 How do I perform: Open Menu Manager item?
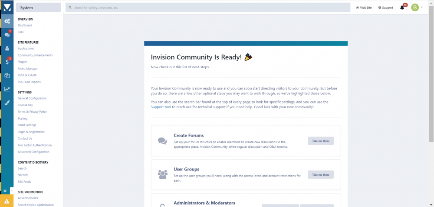click(x=28, y=68)
